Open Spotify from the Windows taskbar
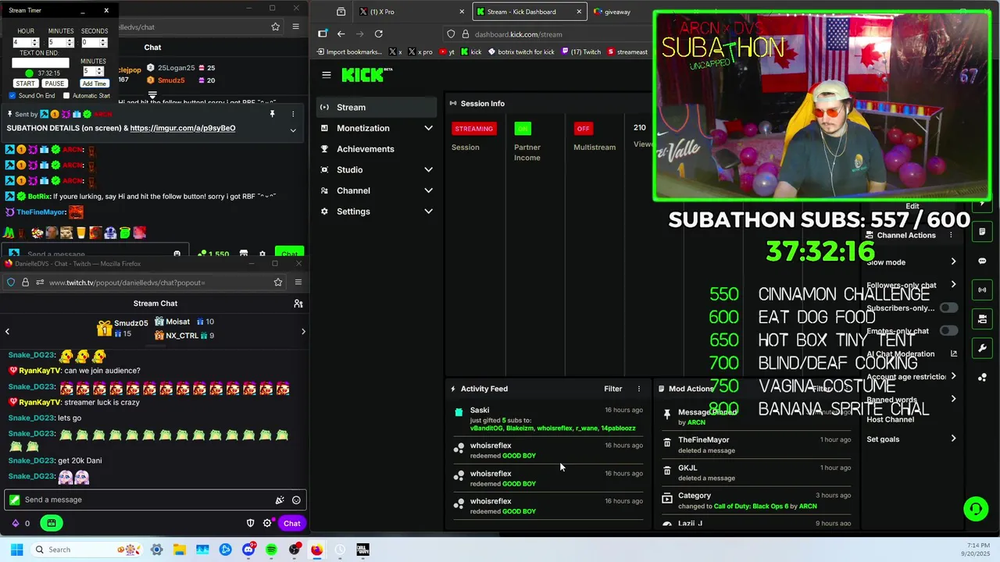 271,550
